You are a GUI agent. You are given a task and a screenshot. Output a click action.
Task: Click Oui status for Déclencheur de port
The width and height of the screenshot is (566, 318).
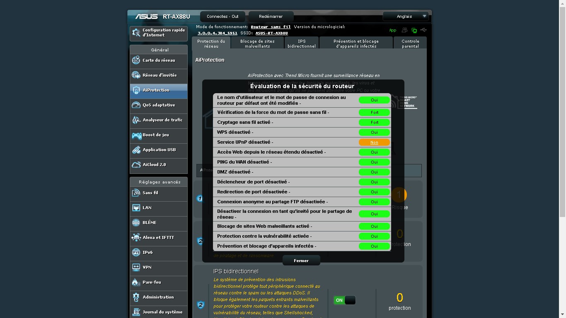pos(374,182)
